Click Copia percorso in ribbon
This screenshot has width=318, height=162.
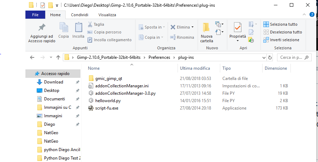(x=104, y=32)
